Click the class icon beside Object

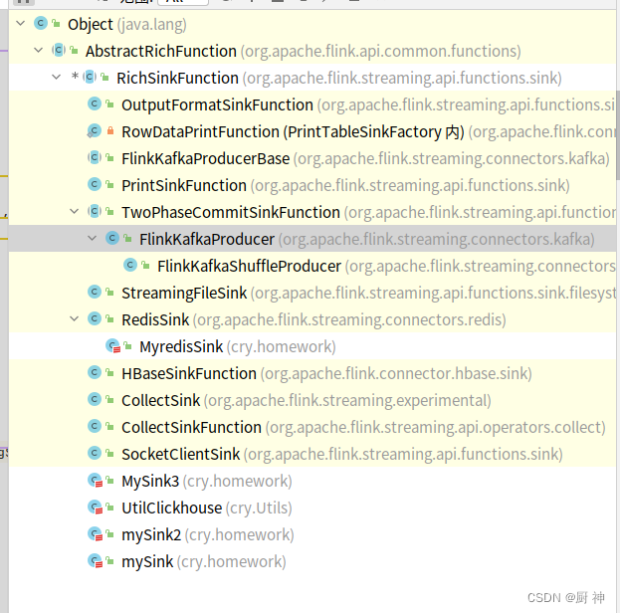point(41,23)
